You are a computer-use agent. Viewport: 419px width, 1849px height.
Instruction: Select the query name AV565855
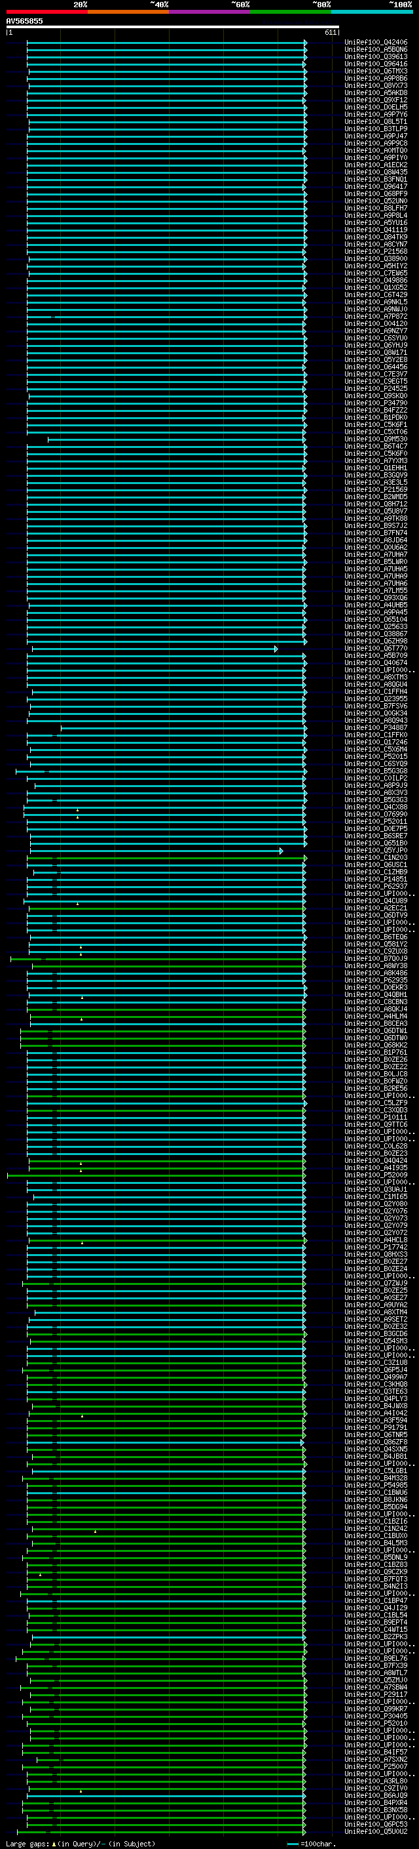[24, 21]
